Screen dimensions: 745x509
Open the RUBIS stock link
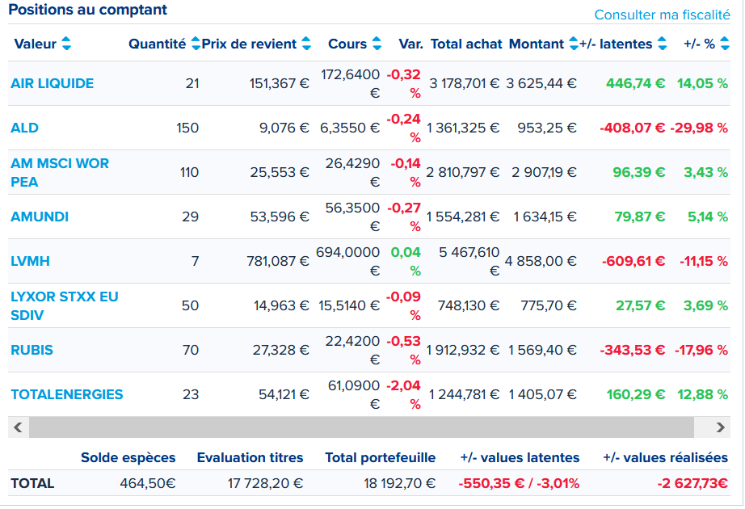coord(32,351)
